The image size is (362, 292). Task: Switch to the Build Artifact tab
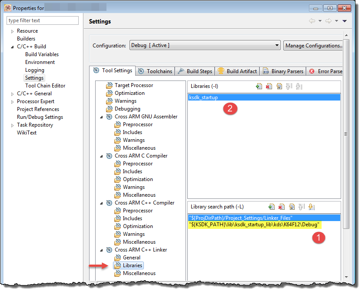click(237, 71)
